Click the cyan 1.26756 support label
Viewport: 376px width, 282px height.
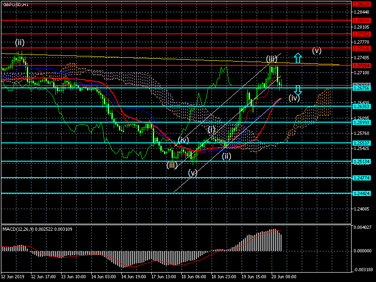(361, 88)
